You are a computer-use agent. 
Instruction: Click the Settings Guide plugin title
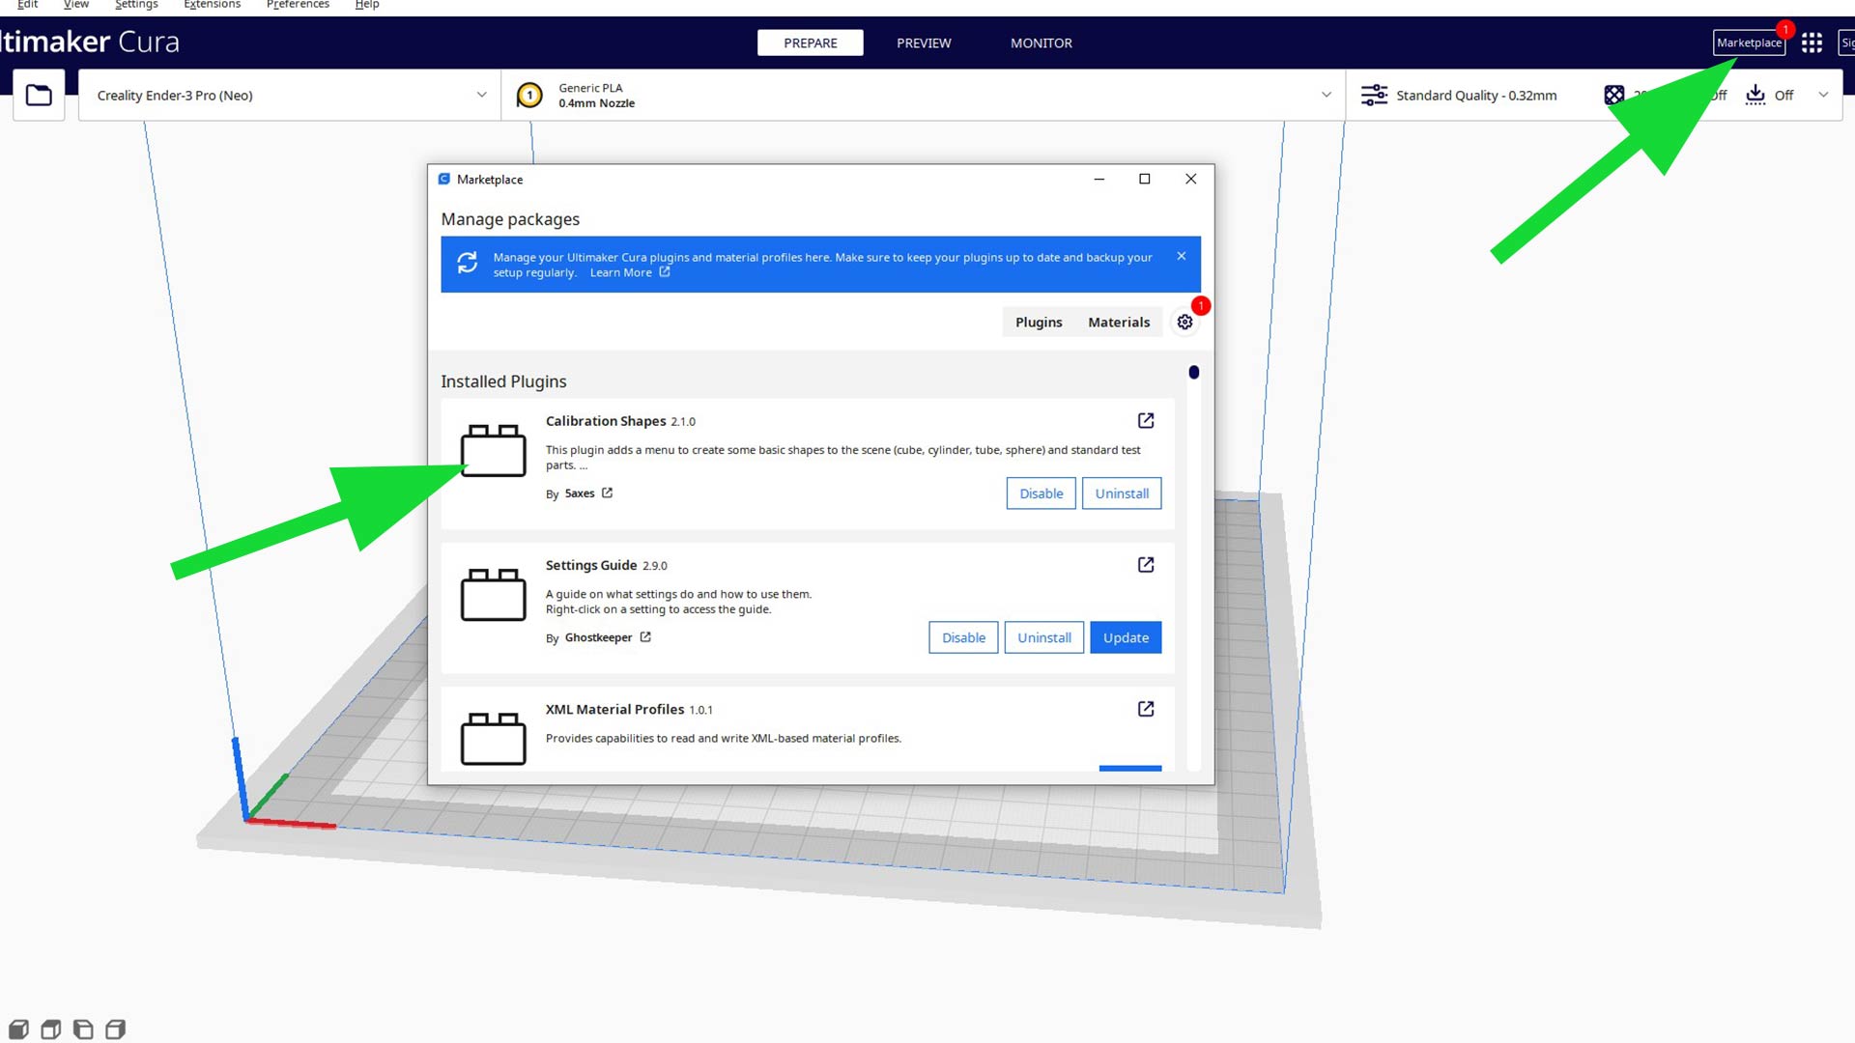[x=590, y=565]
